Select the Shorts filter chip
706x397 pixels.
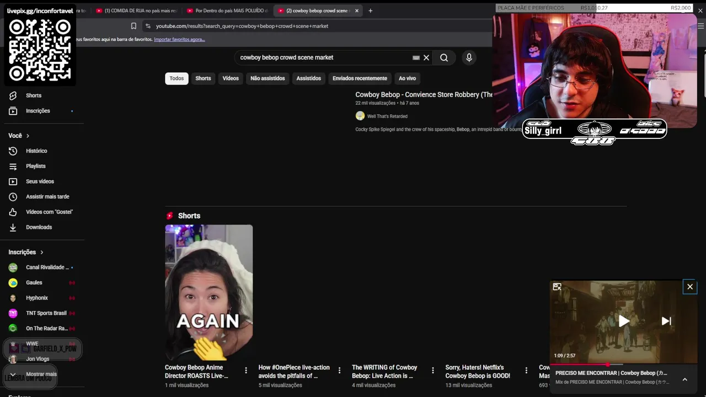pos(203,78)
